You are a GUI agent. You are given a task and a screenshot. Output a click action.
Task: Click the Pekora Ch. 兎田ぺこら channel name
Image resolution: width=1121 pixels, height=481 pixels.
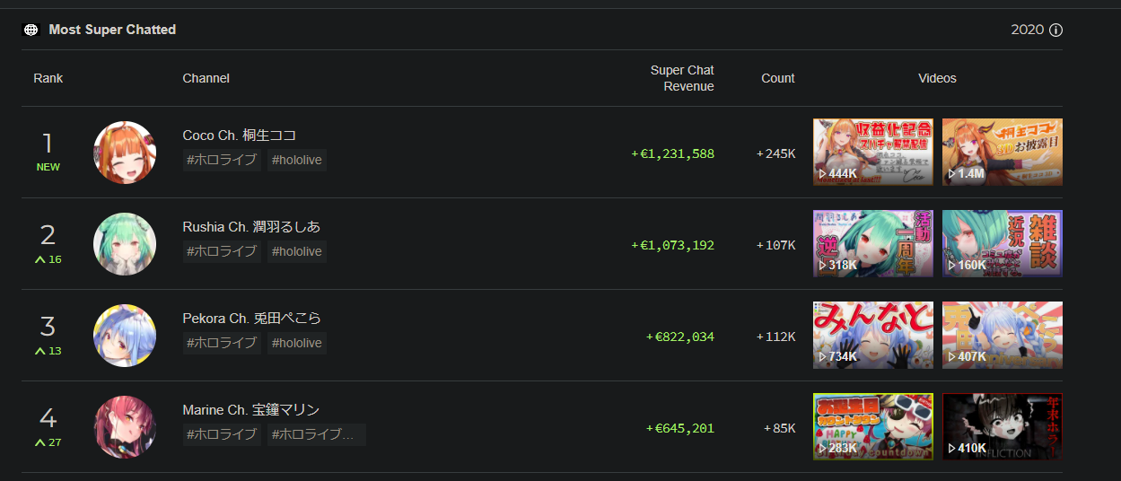(251, 319)
